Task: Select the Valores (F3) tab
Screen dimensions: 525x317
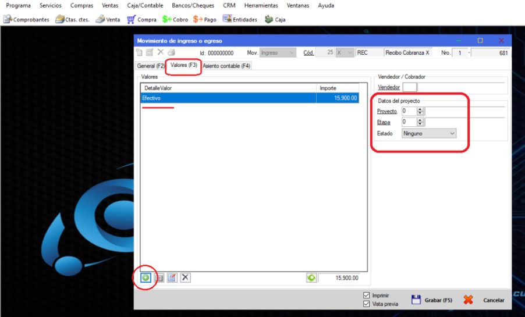Action: 184,65
